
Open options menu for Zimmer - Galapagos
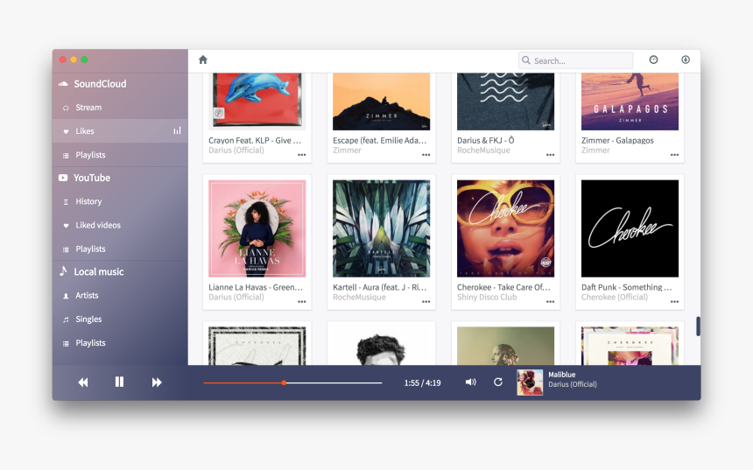[675, 155]
